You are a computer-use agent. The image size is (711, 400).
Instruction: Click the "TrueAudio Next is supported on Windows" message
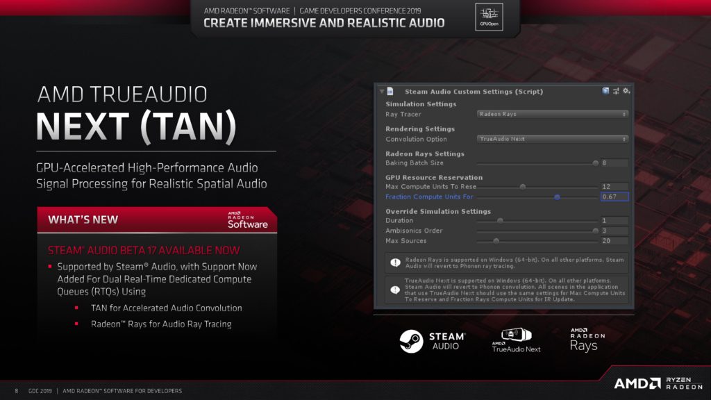(515, 290)
